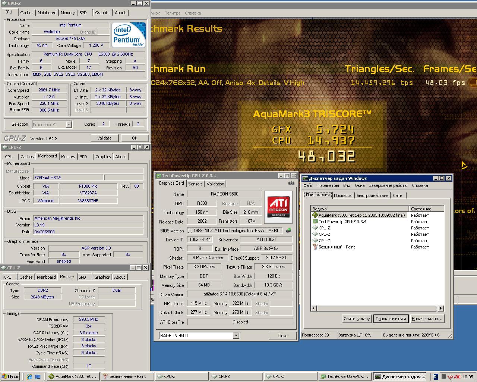
Task: Open Параметры menu in Task Manager
Action: coord(328,185)
